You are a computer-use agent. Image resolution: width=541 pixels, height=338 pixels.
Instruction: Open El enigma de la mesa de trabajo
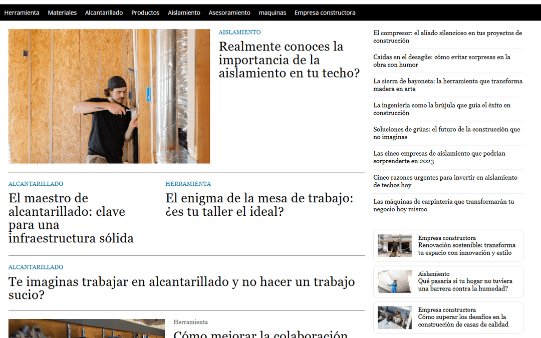tap(259, 205)
